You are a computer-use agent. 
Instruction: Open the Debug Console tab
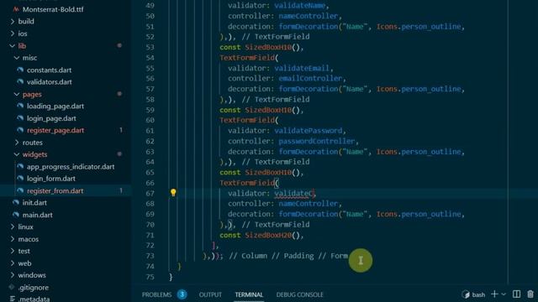[299, 294]
